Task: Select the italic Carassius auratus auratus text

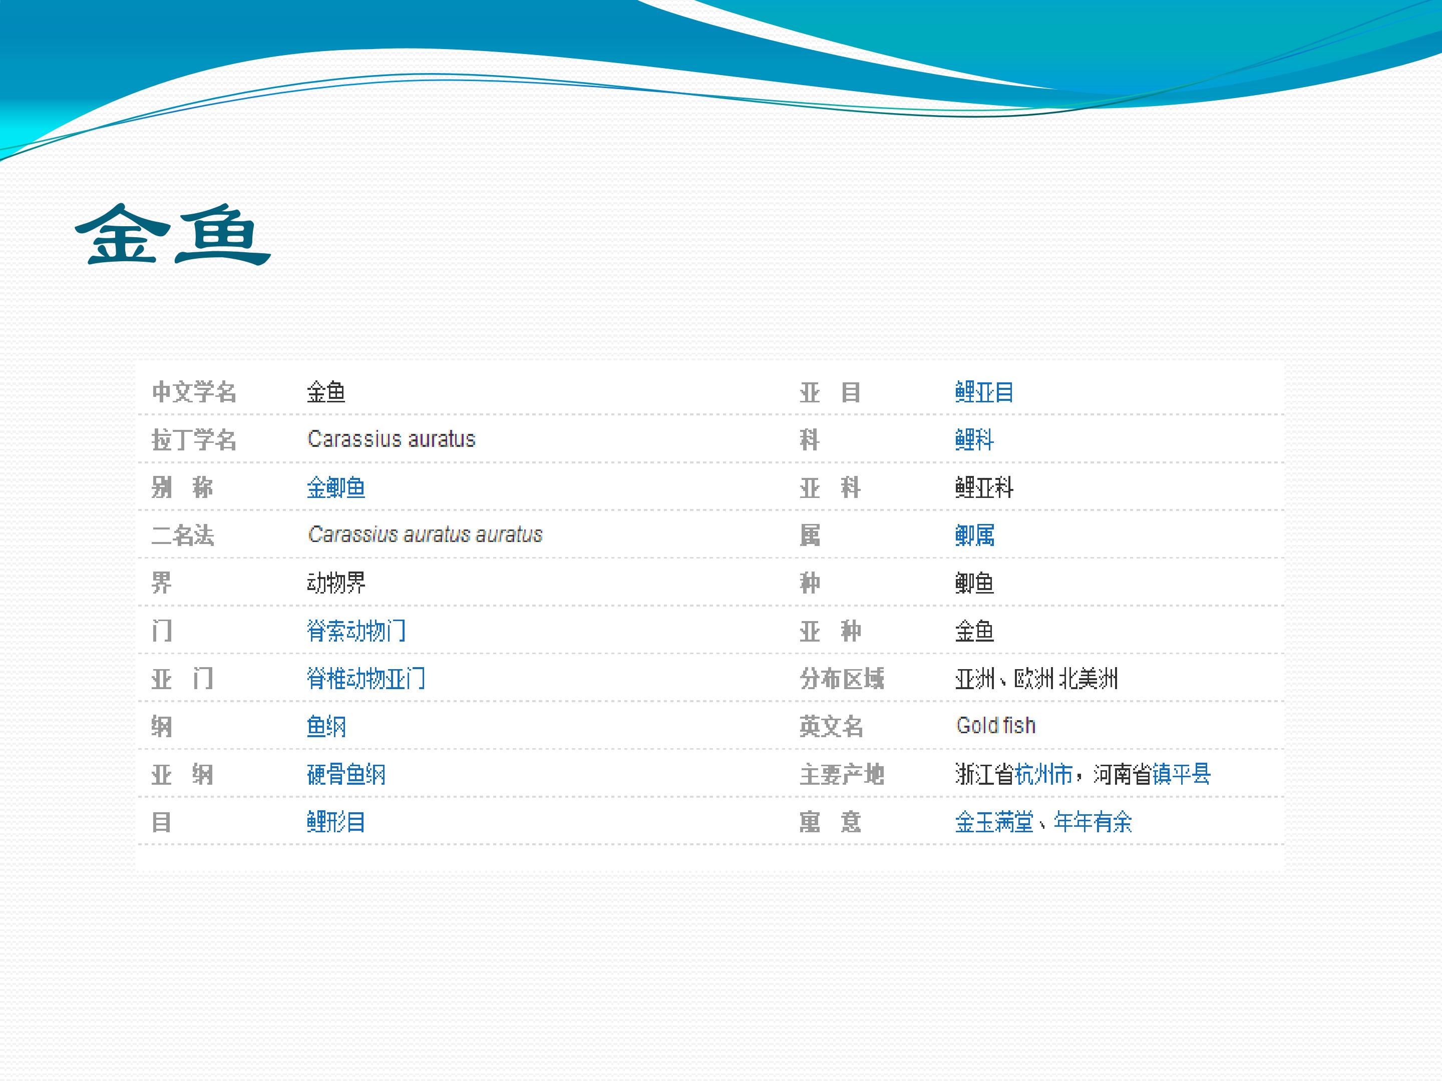Action: (425, 534)
